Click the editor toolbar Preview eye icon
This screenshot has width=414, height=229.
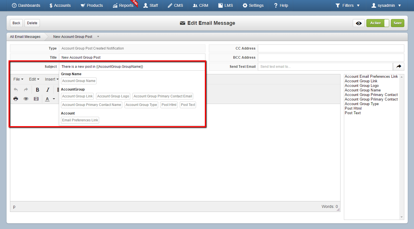coord(26,99)
